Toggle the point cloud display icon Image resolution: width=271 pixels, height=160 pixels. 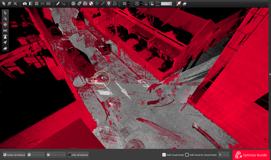[x=85, y=4]
